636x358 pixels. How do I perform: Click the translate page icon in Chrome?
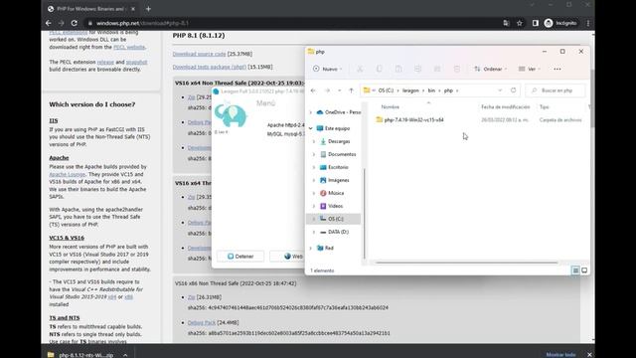coord(506,23)
